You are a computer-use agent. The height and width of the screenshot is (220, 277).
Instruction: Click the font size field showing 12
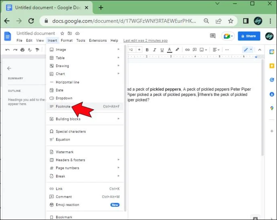click(x=132, y=50)
